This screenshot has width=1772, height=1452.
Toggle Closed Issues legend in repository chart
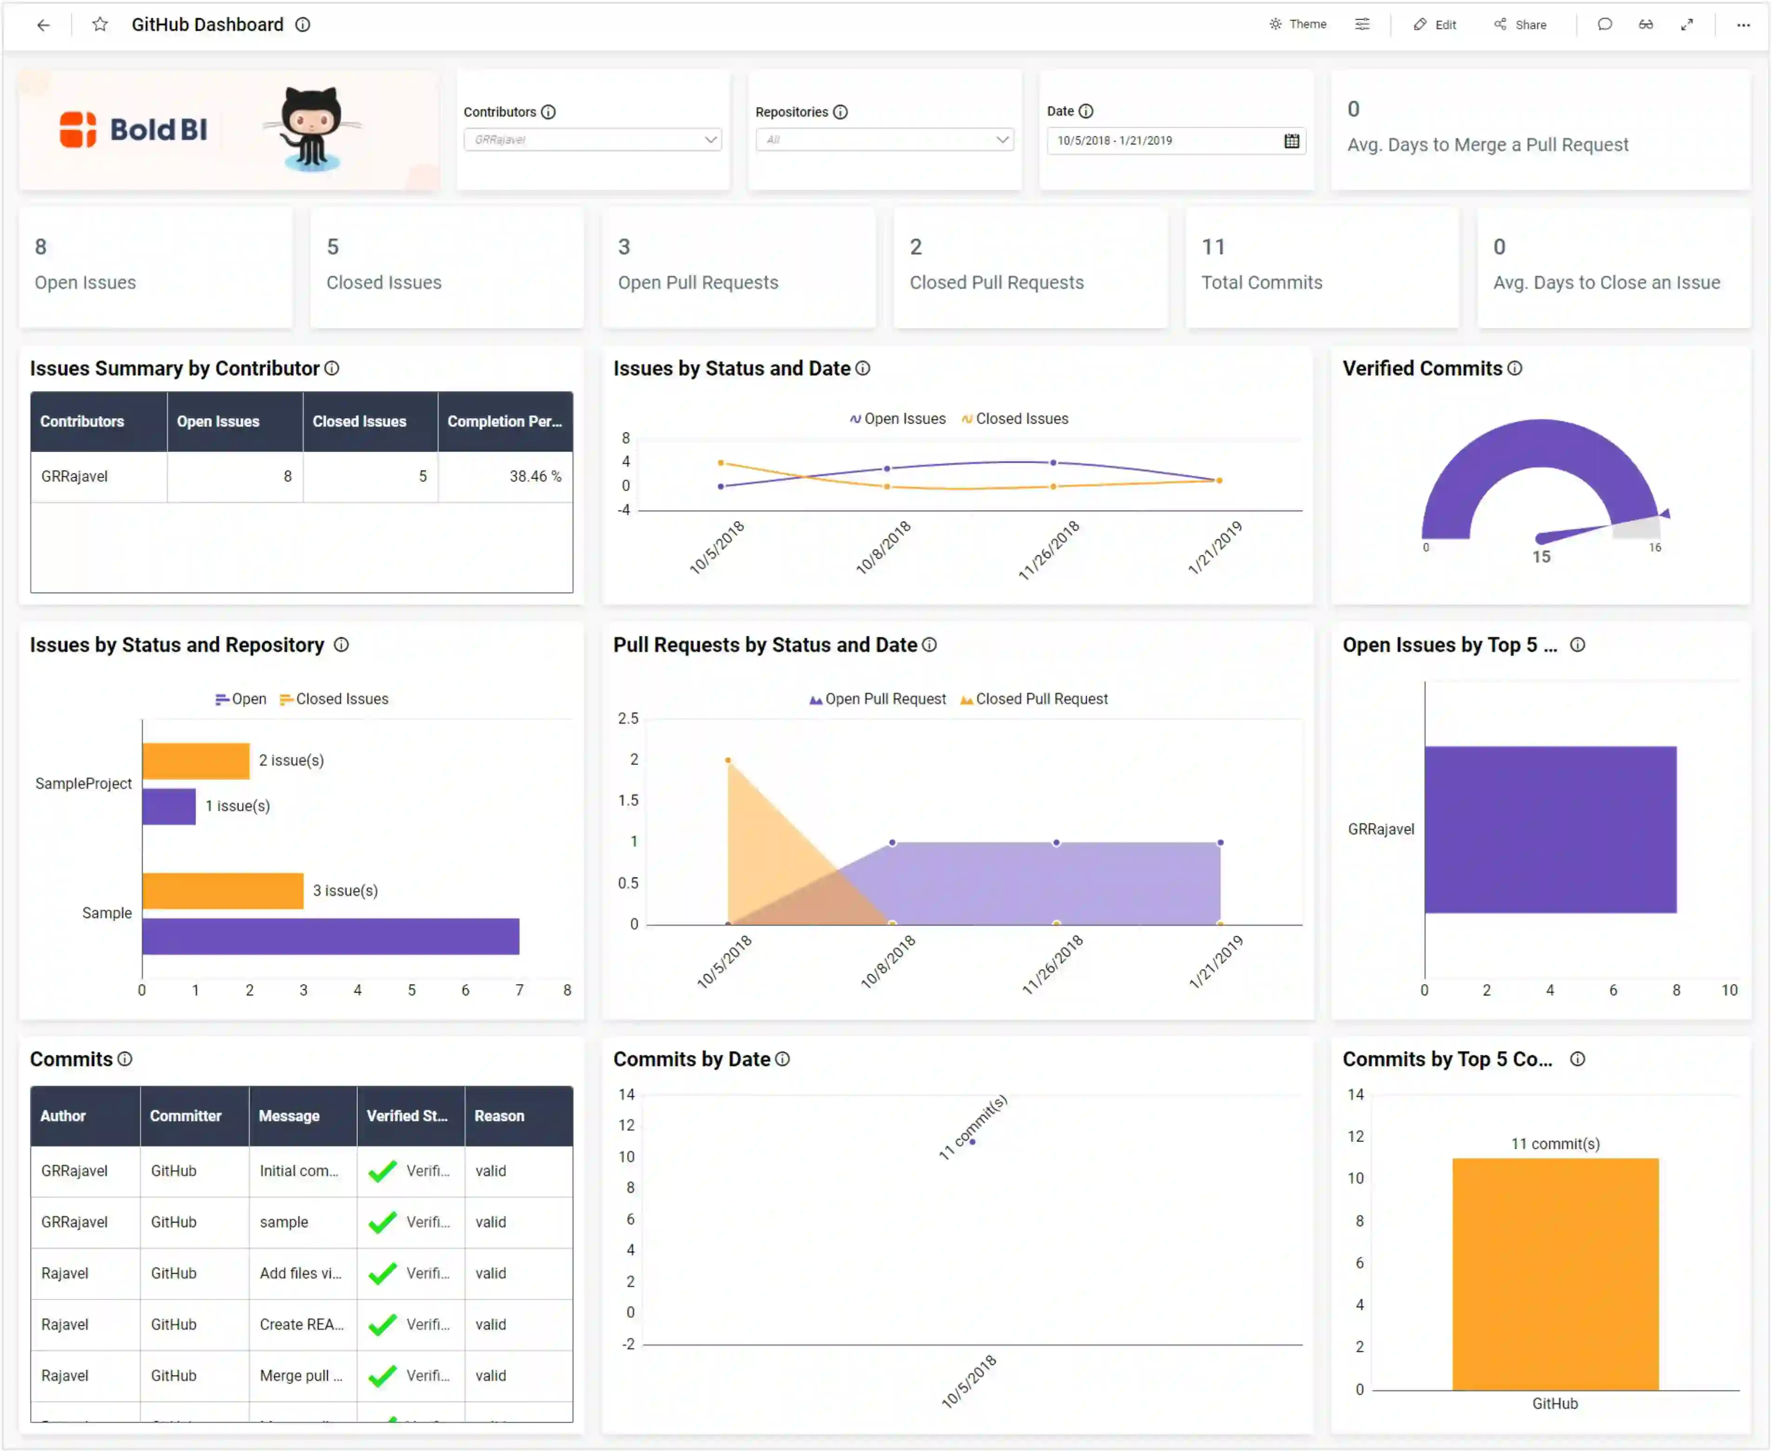334,699
